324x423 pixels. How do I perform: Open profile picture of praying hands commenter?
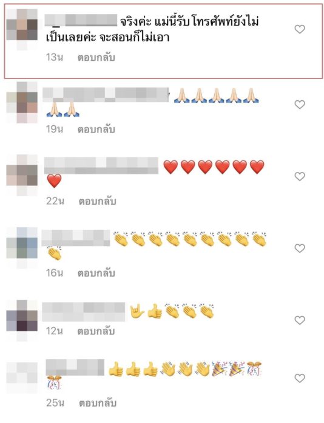(22, 103)
